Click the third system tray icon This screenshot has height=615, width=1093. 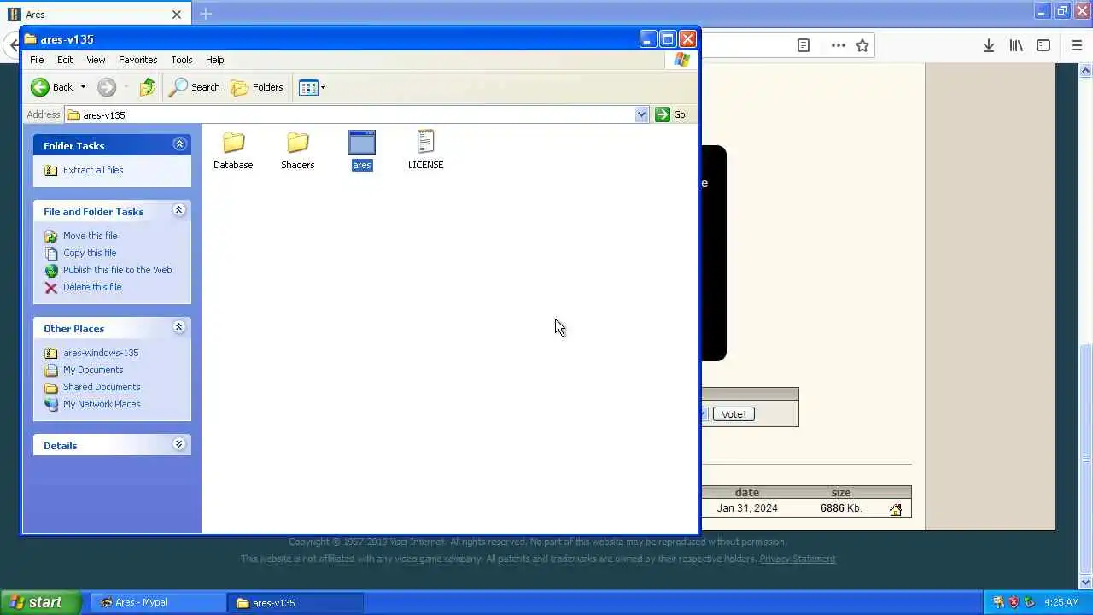click(x=1029, y=602)
